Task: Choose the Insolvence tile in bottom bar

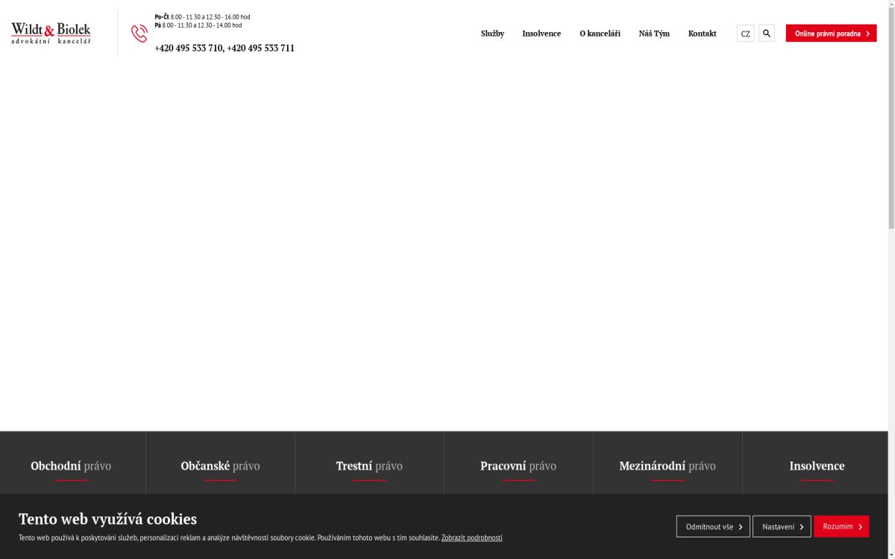Action: 817,466
